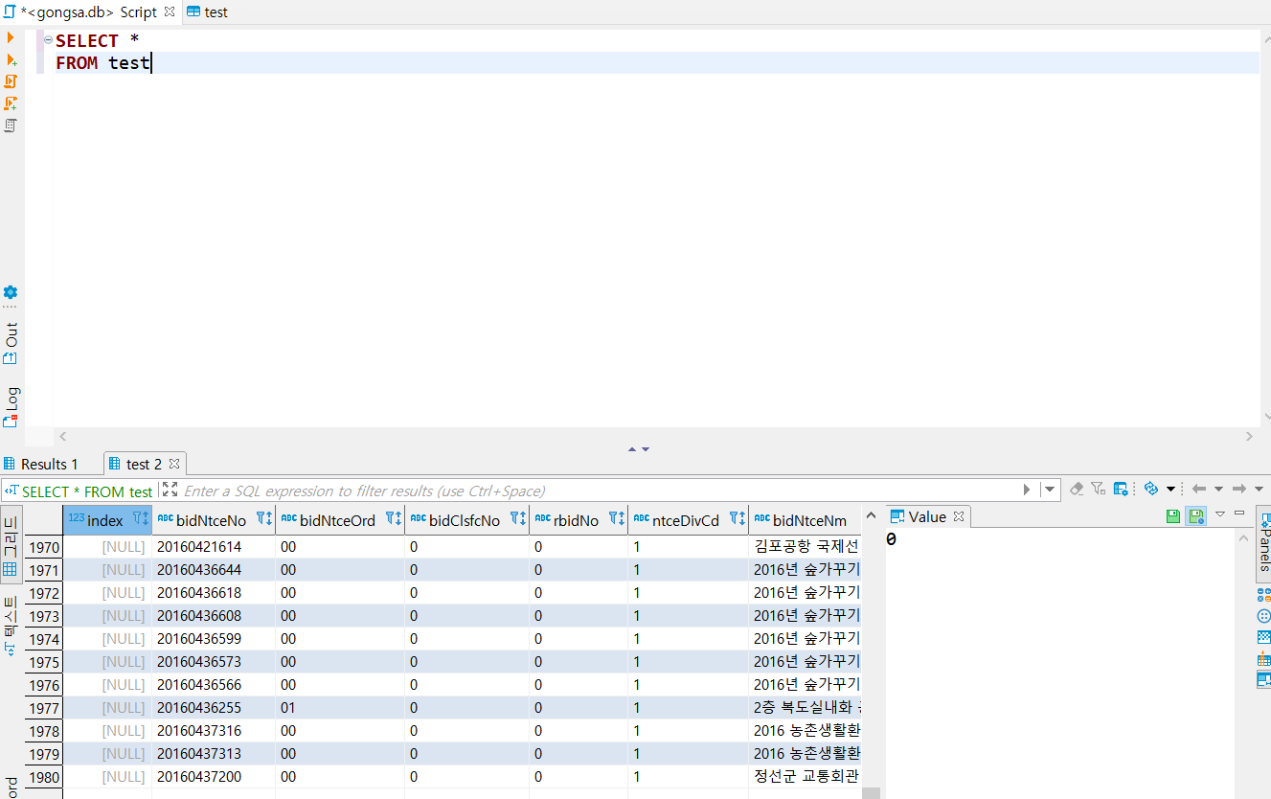Open the Out output panel
Image resolution: width=1271 pixels, height=799 pixels.
pyautogui.click(x=11, y=344)
